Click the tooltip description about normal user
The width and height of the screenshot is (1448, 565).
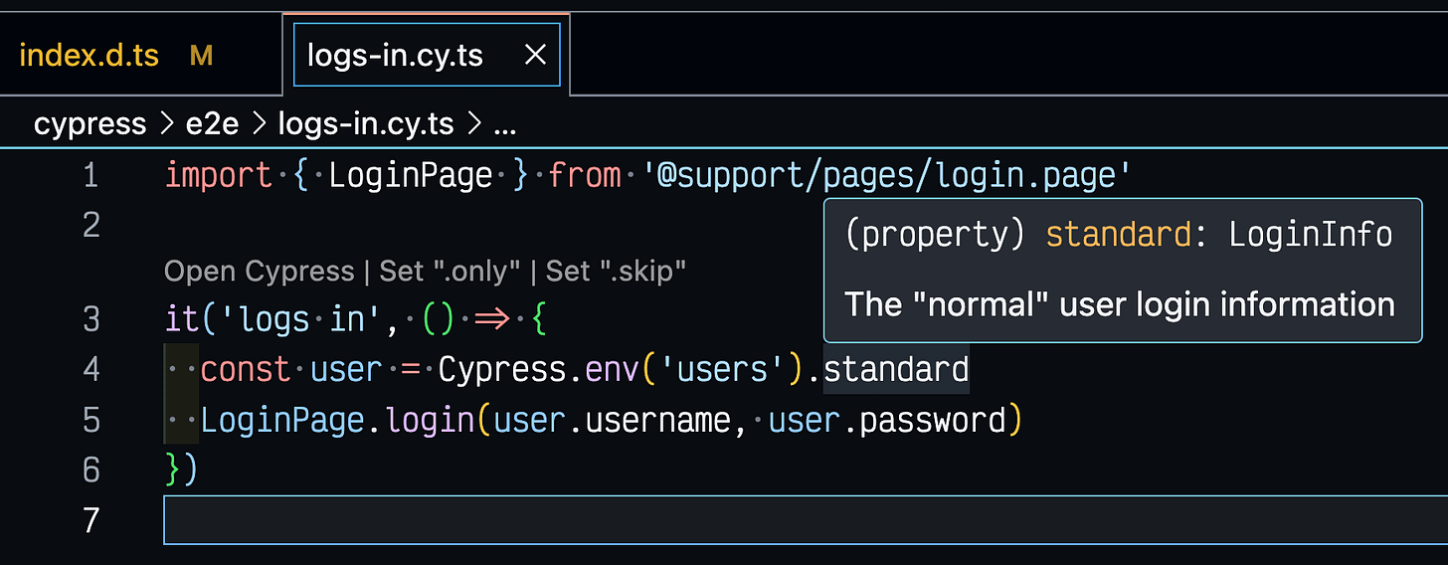click(x=1120, y=303)
